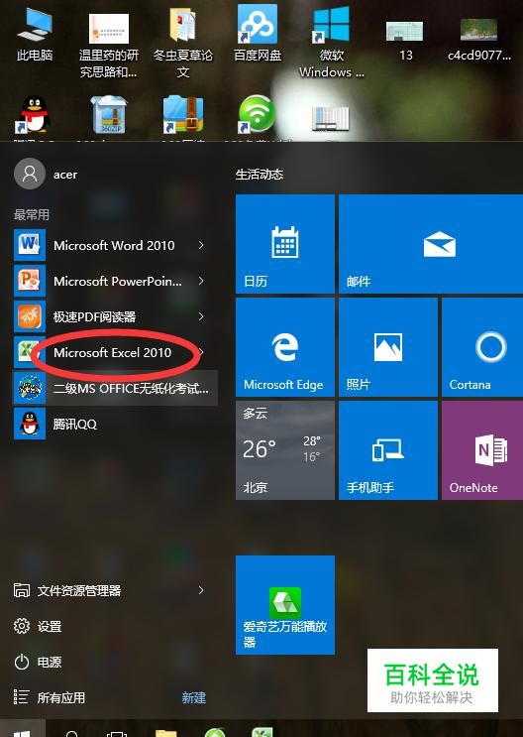Expand the 极速PDF阅读器 jump list arrow

[201, 316]
